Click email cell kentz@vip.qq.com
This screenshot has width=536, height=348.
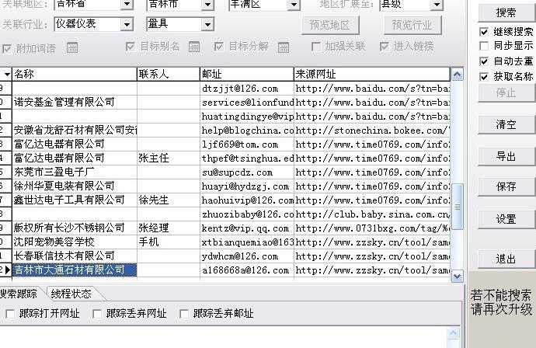(247, 228)
